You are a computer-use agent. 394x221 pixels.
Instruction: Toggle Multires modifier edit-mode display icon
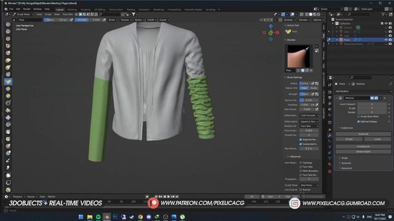click(372, 98)
